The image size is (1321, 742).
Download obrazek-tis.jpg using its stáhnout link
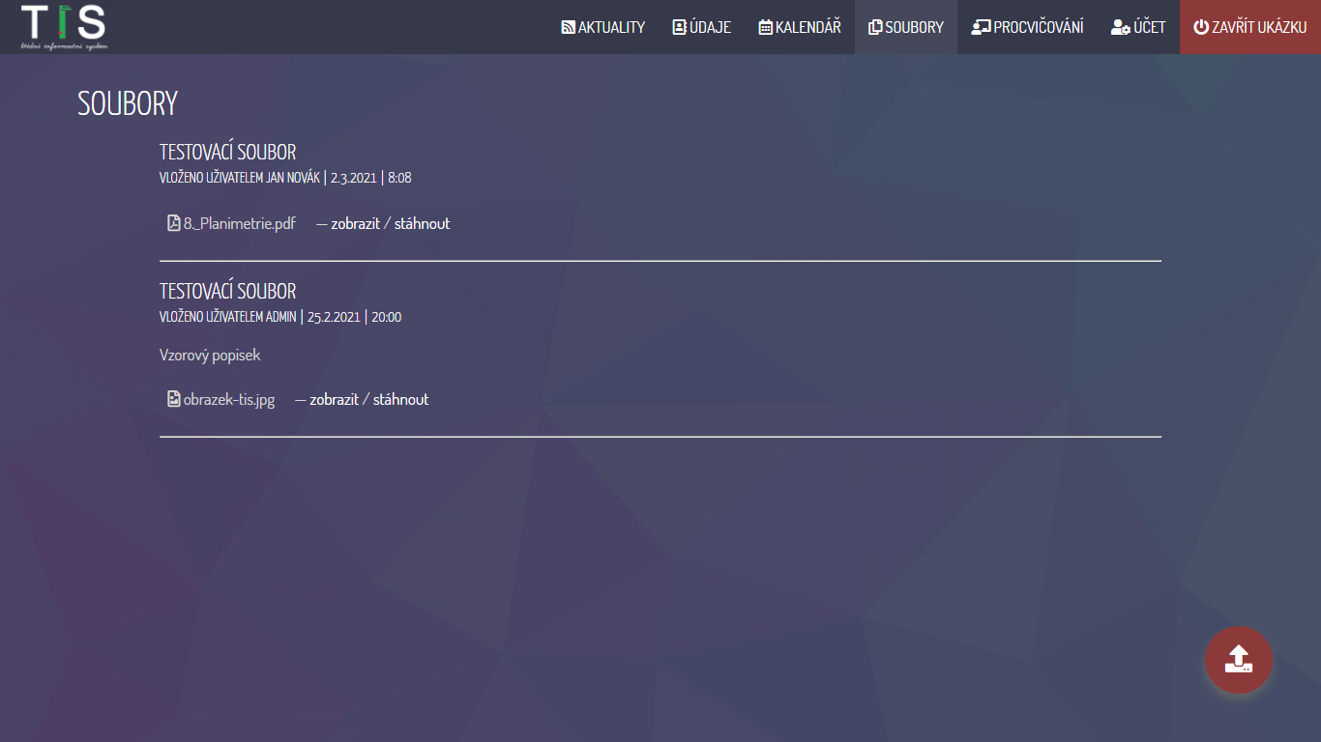(x=400, y=399)
